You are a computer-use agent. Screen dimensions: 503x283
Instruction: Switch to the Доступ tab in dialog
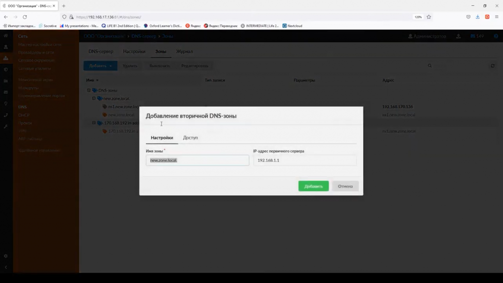(190, 138)
